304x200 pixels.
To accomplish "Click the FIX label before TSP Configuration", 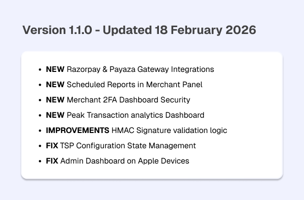I will 52,146.
